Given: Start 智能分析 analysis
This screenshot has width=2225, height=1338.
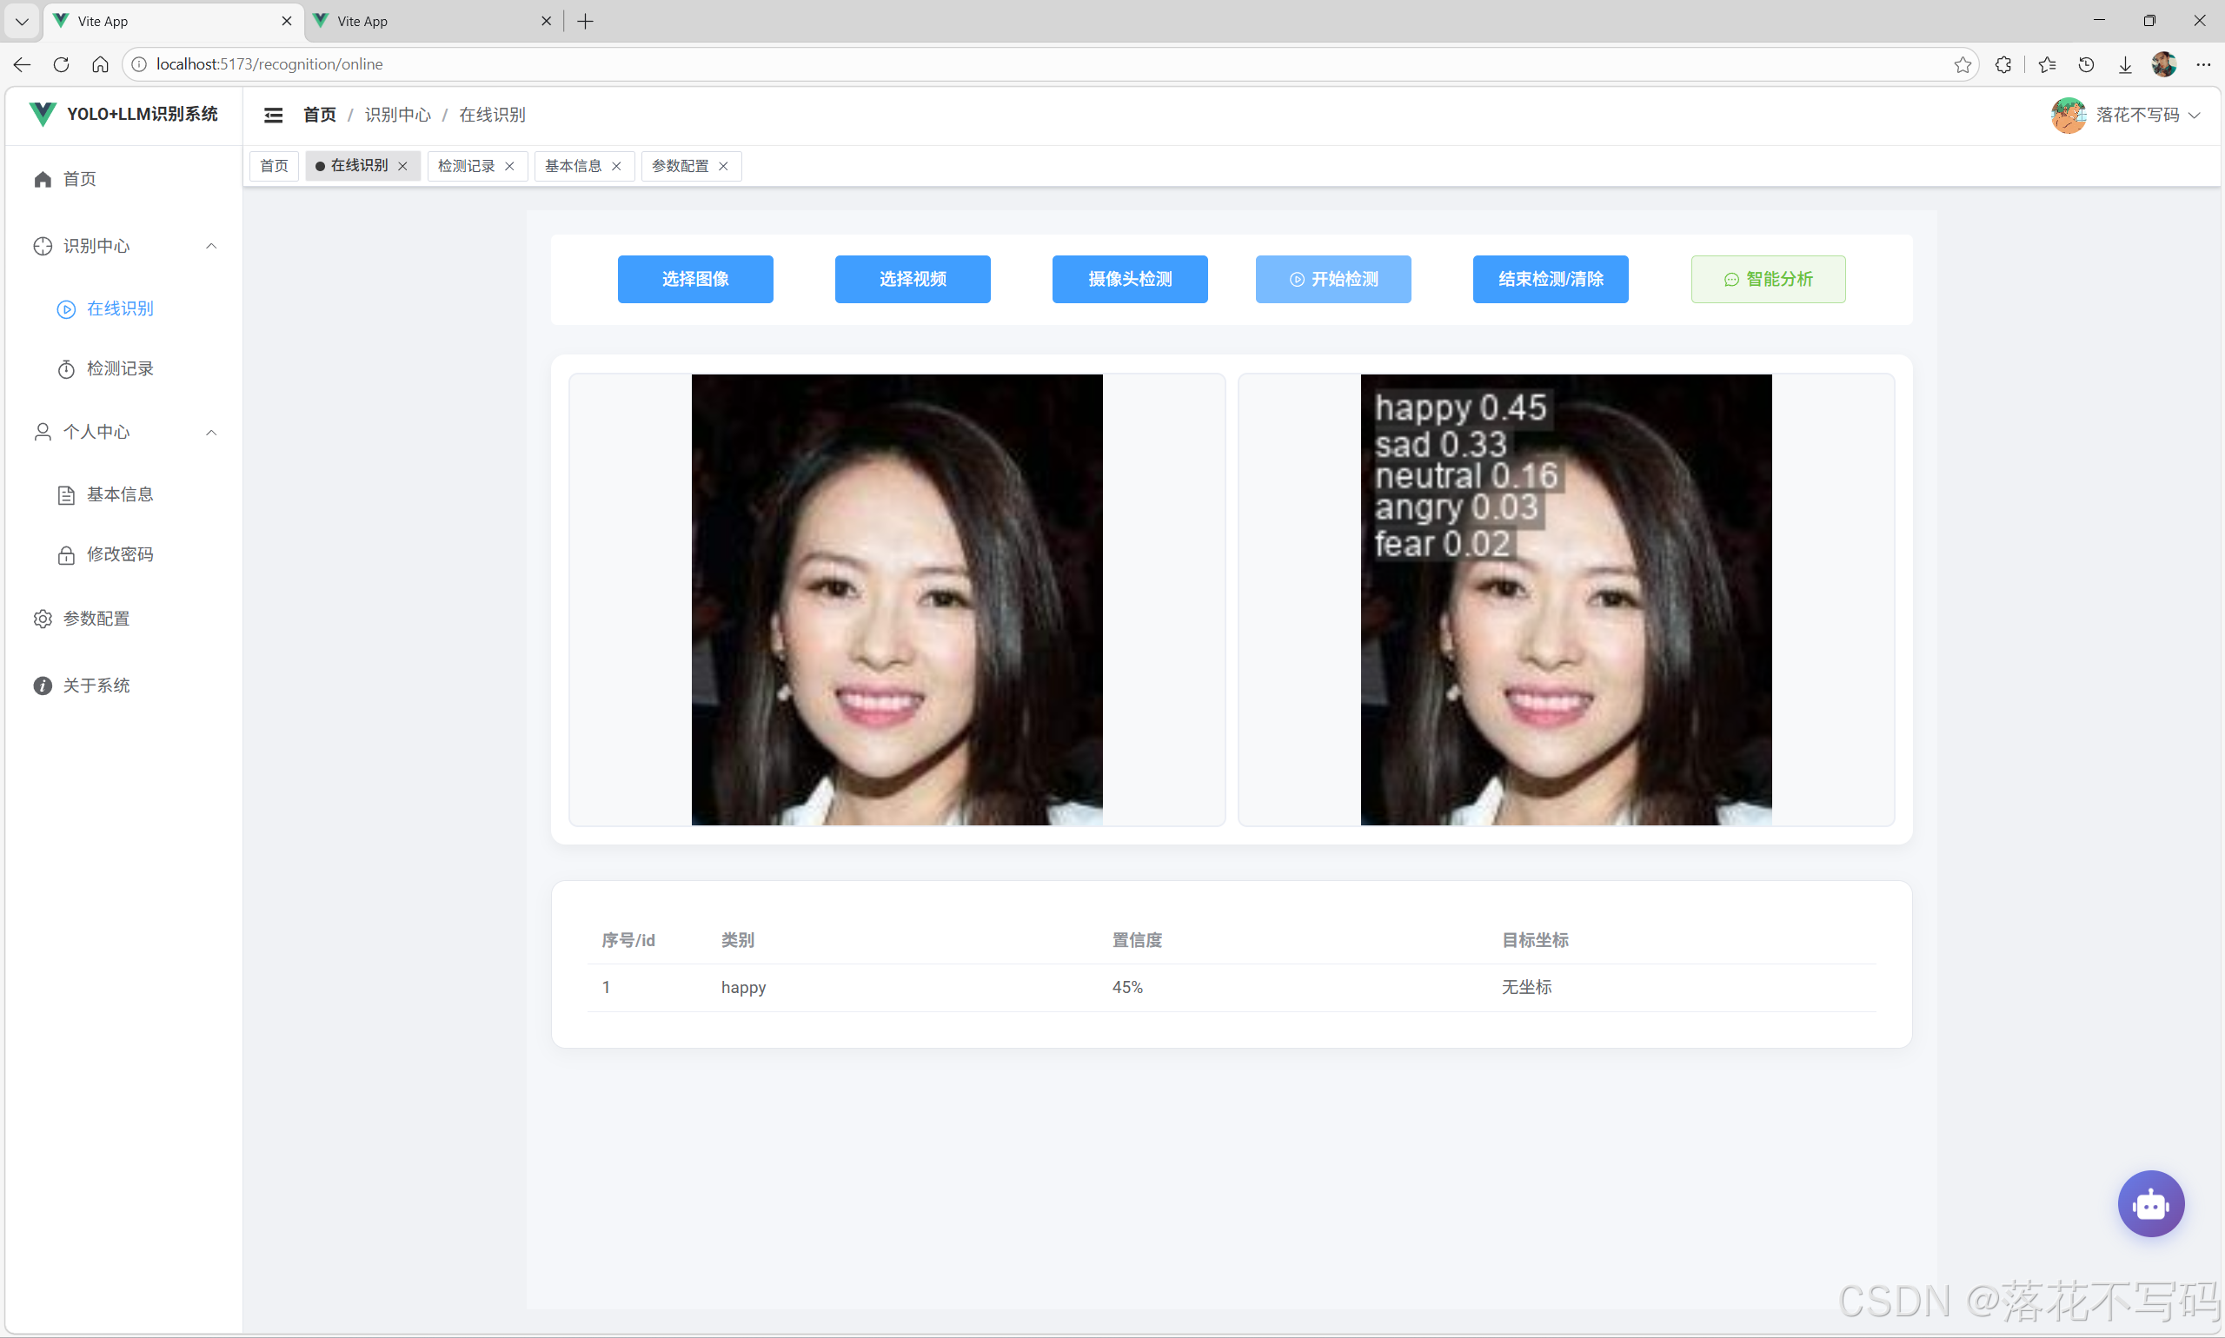Looking at the screenshot, I should pos(1767,280).
